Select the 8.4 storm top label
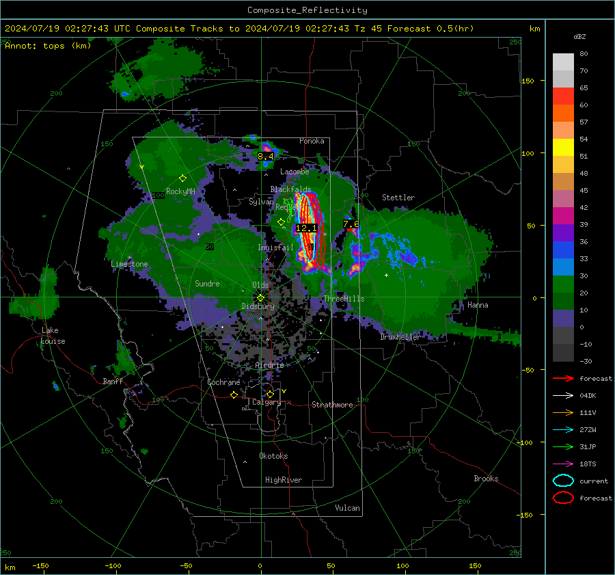Image resolution: width=615 pixels, height=575 pixels. [266, 156]
